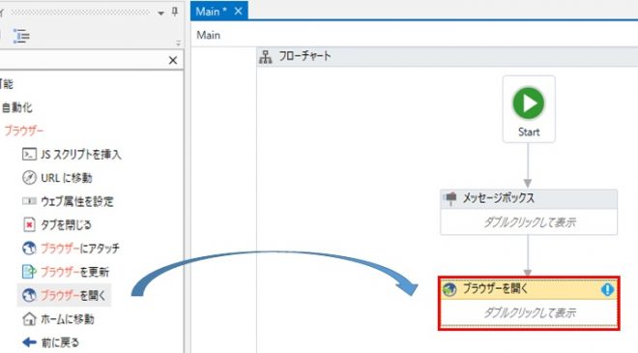
Task: Click the warning icon on ブラウザーを開く node
Action: [607, 289]
